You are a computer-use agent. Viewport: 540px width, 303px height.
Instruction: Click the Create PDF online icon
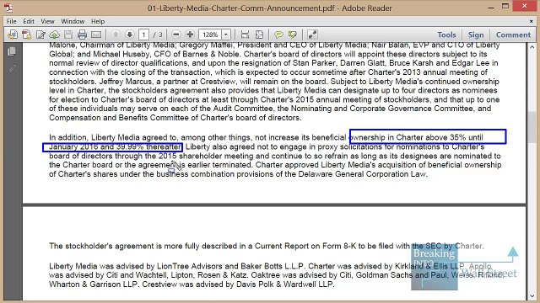point(26,35)
